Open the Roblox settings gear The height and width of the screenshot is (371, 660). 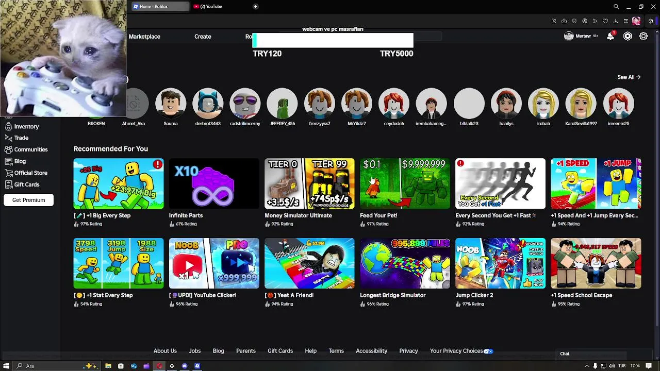[643, 36]
